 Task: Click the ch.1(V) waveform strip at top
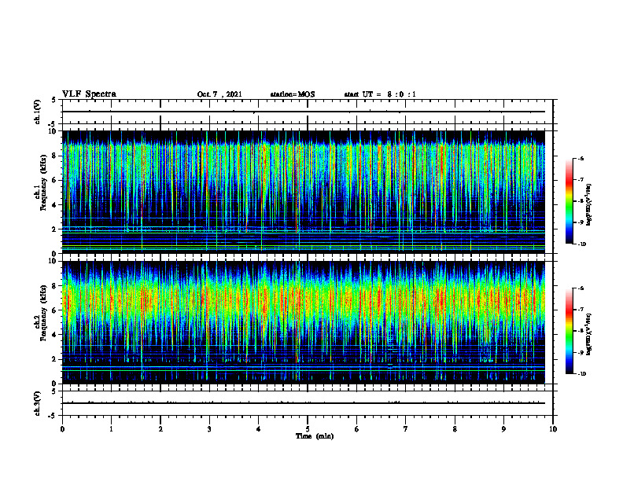[x=308, y=112]
